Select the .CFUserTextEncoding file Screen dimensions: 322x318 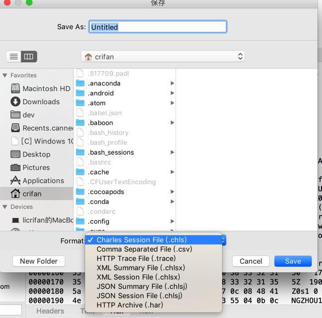125,182
